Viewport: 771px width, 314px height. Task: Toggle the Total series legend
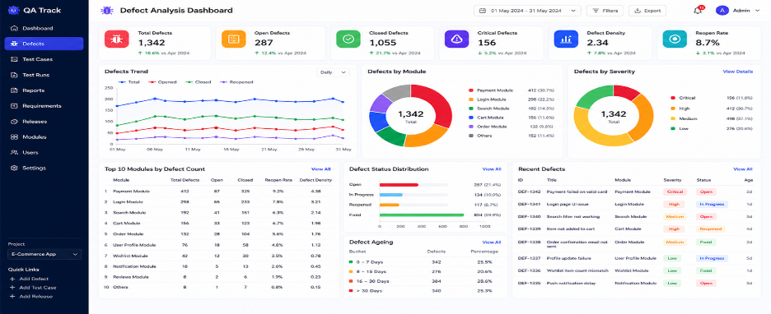coord(130,82)
